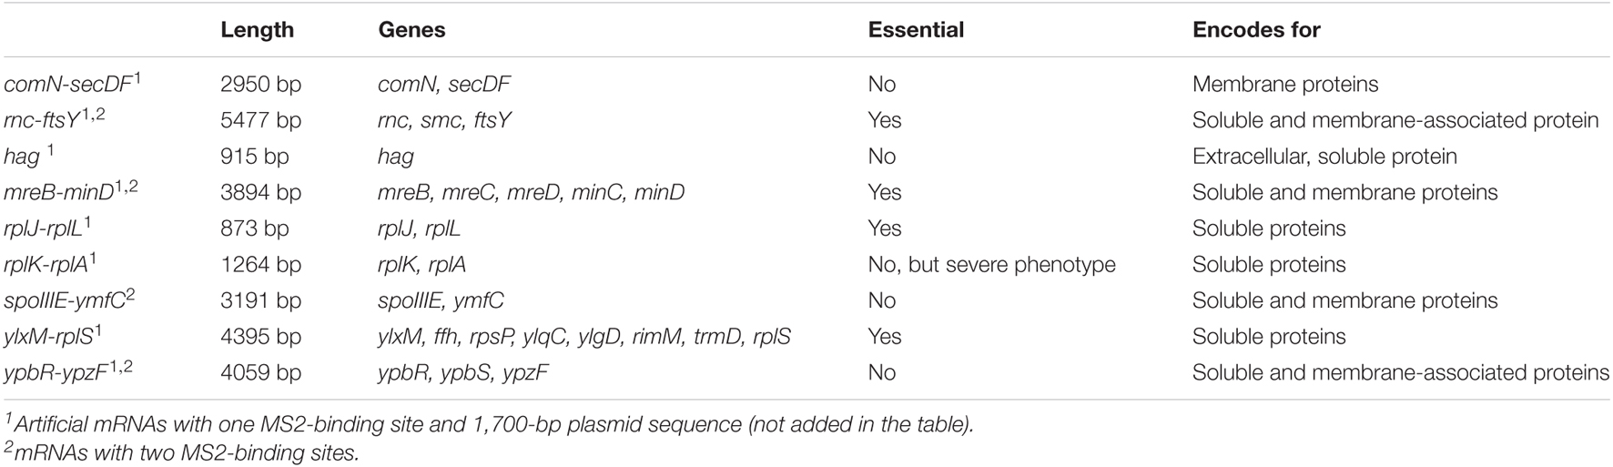Click the 5477 bp length value

[x=260, y=120]
